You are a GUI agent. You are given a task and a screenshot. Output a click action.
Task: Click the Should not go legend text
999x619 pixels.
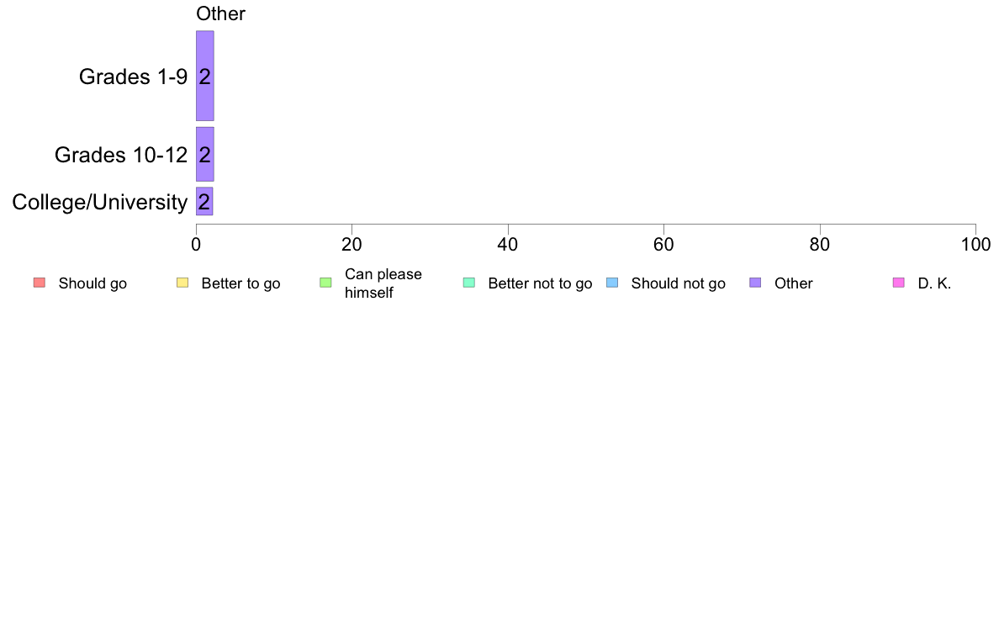click(x=678, y=283)
